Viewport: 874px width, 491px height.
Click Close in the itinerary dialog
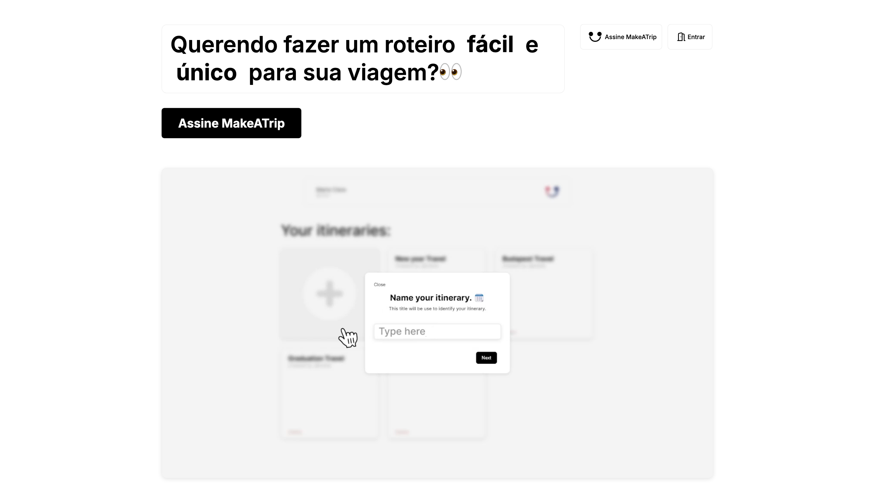[379, 285]
